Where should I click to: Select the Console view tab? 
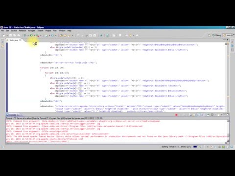[x=13, y=115]
